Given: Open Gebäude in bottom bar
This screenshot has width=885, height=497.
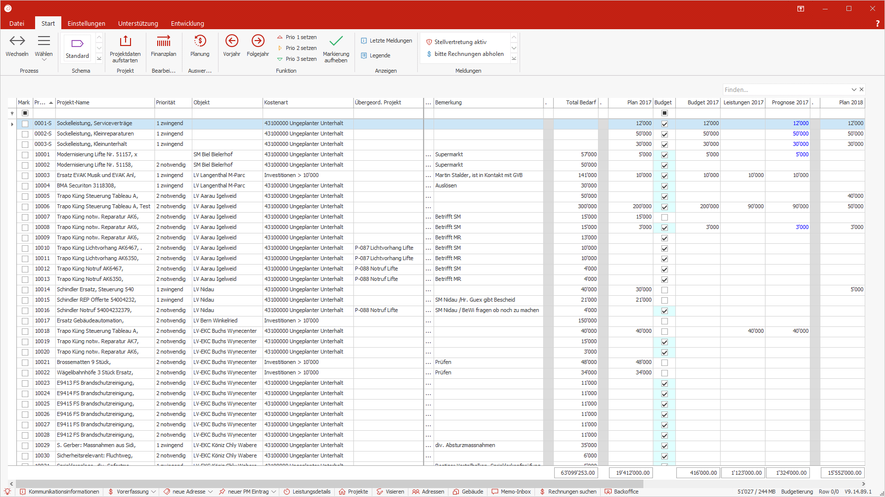Looking at the screenshot, I should (468, 492).
